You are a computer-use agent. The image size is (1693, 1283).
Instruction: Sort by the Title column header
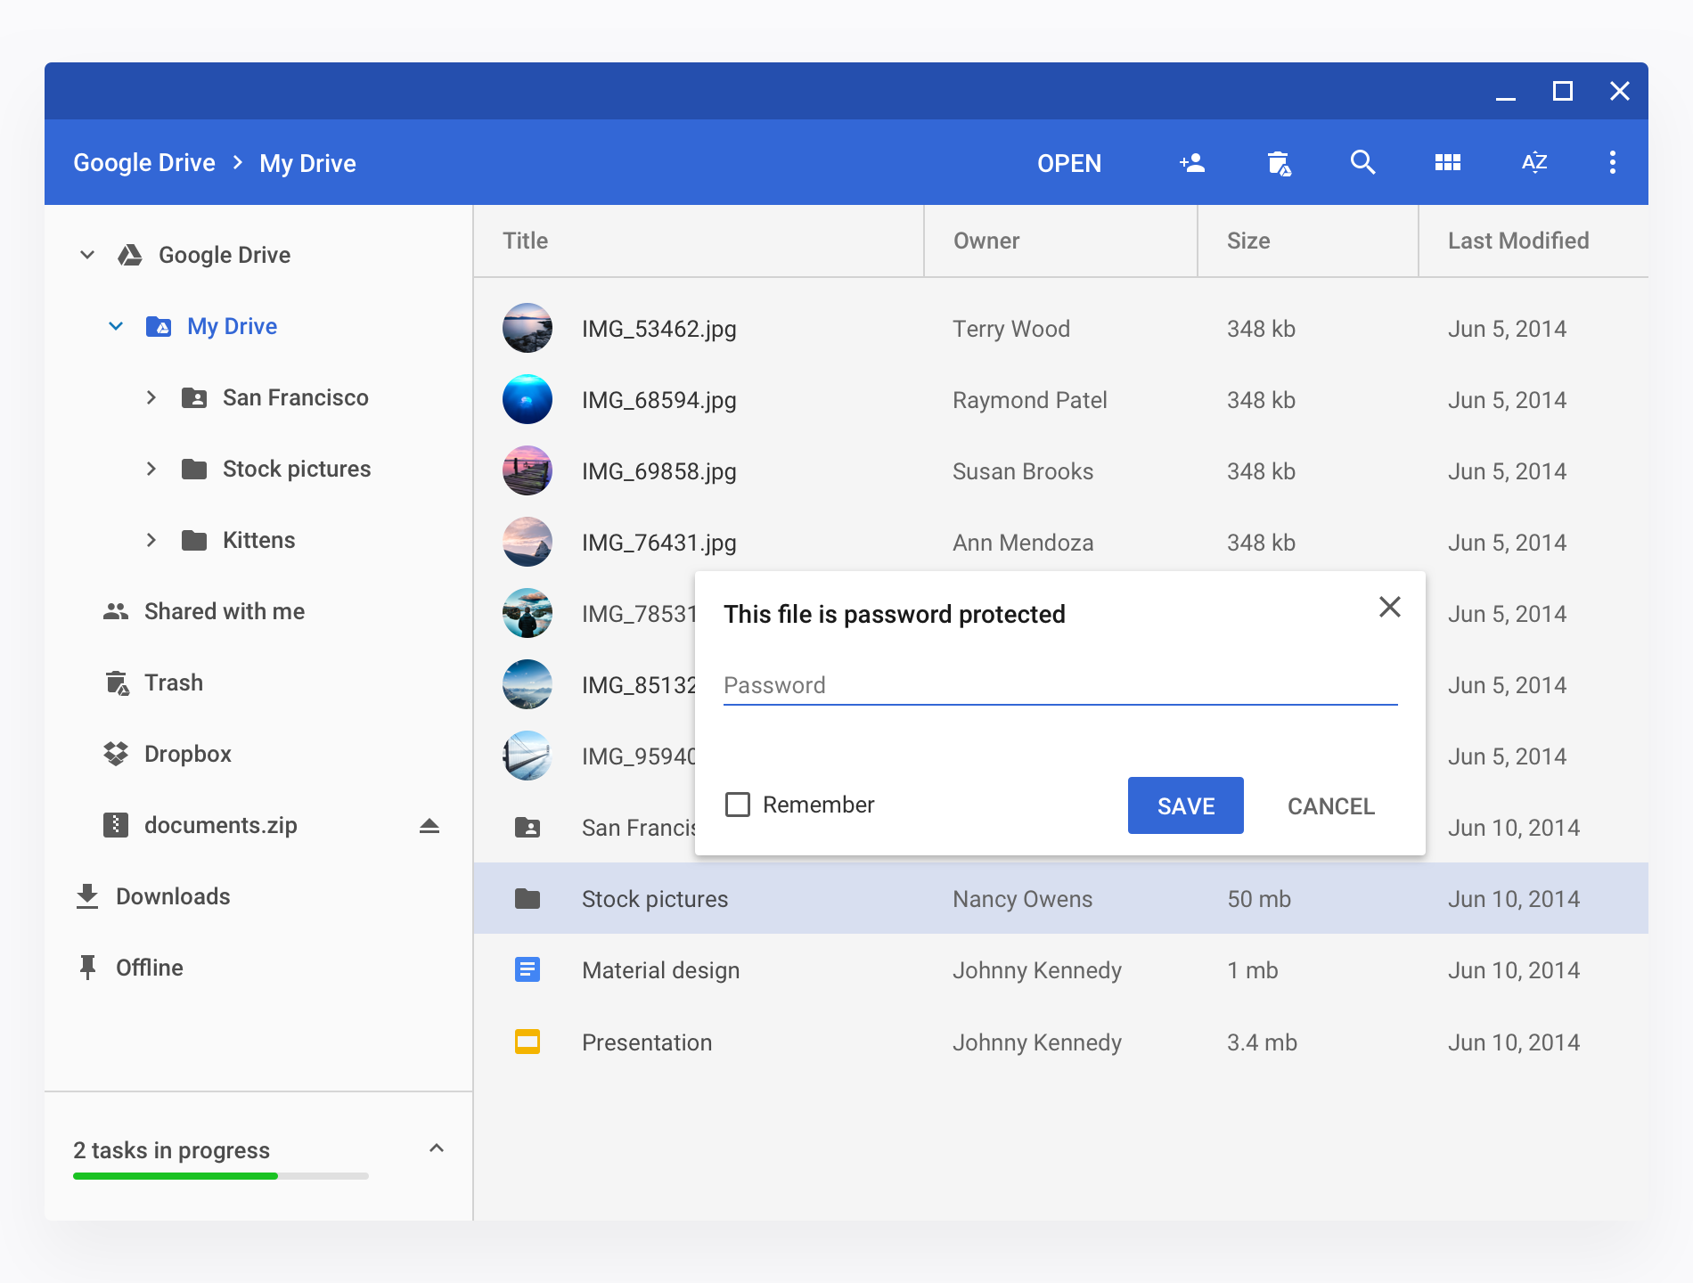coord(526,241)
